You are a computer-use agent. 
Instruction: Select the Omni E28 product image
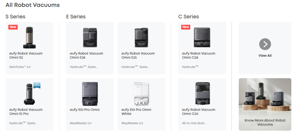click(90, 37)
